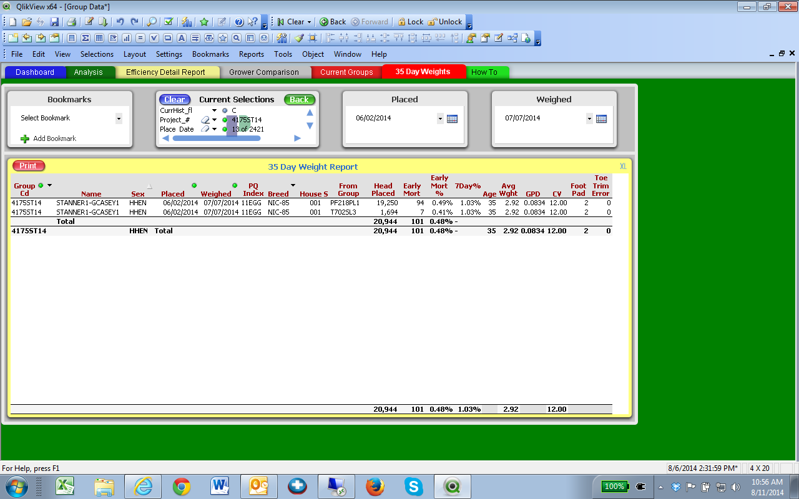799x499 pixels.
Task: Click the Unlock selections button
Action: [x=445, y=22]
